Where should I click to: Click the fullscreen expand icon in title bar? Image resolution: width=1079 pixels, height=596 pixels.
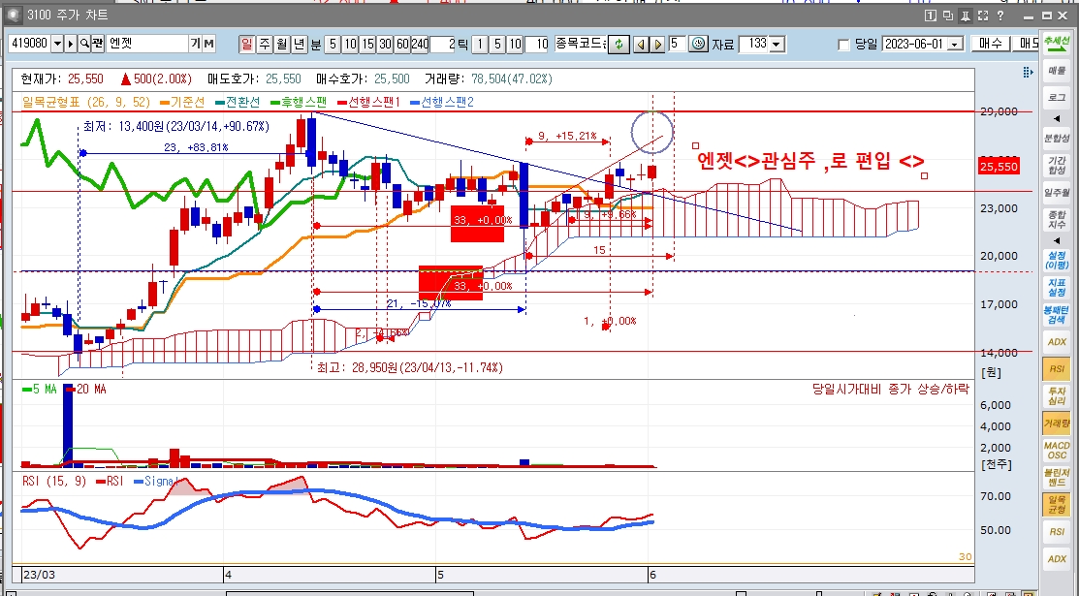983,16
